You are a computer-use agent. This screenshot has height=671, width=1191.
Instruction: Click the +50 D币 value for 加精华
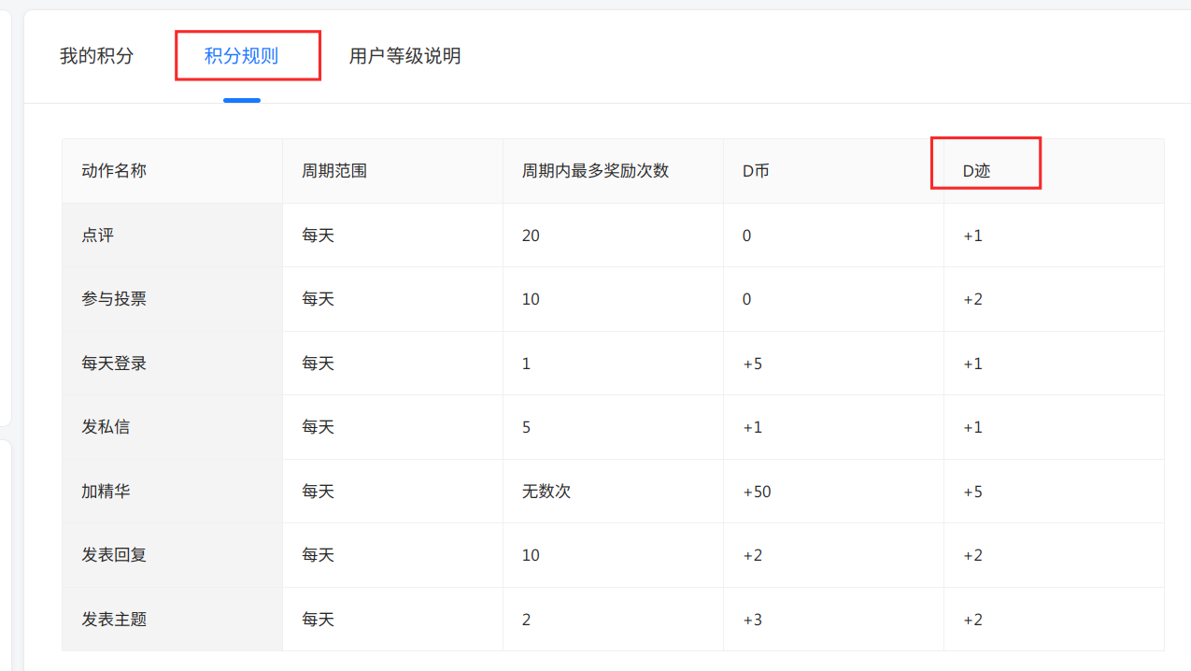757,492
